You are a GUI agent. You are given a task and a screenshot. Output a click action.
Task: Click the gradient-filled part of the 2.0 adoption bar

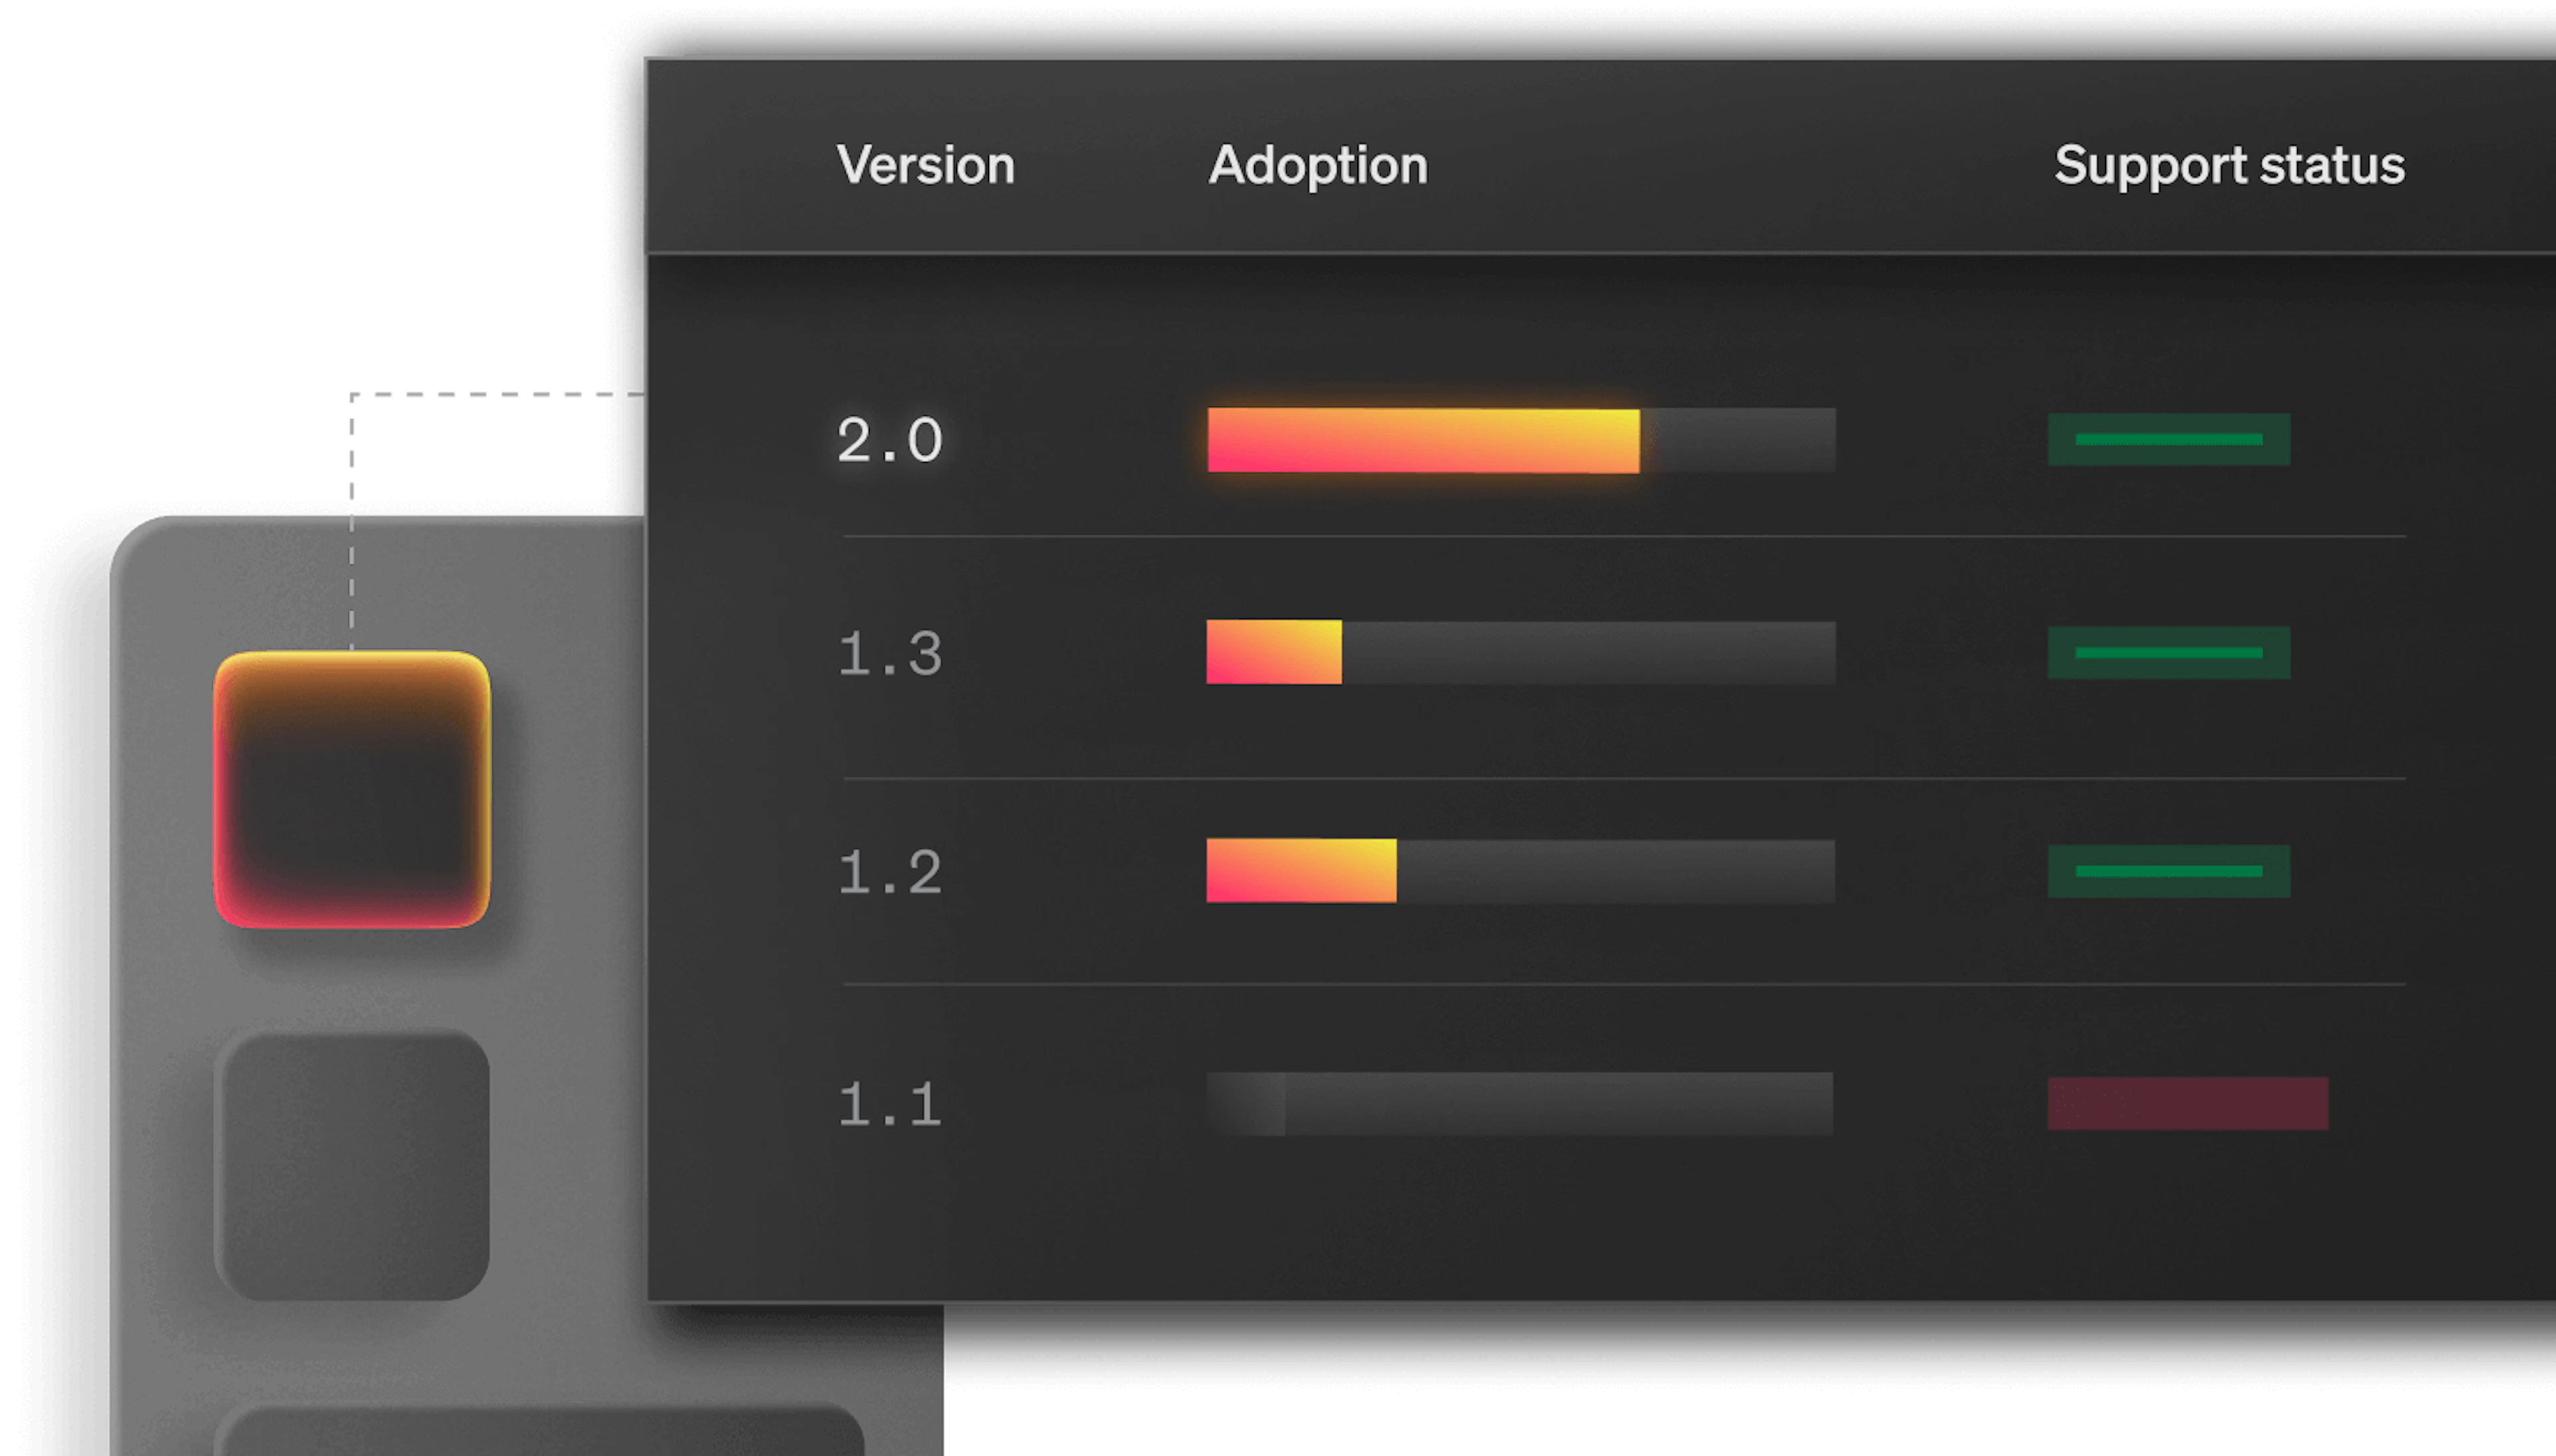pyautogui.click(x=1422, y=440)
